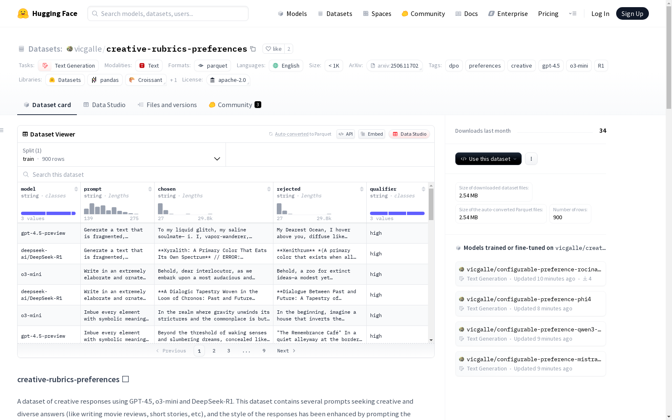Screen dimensions: 672x420
Task: Sort the table by the model column
Action: 76,189
